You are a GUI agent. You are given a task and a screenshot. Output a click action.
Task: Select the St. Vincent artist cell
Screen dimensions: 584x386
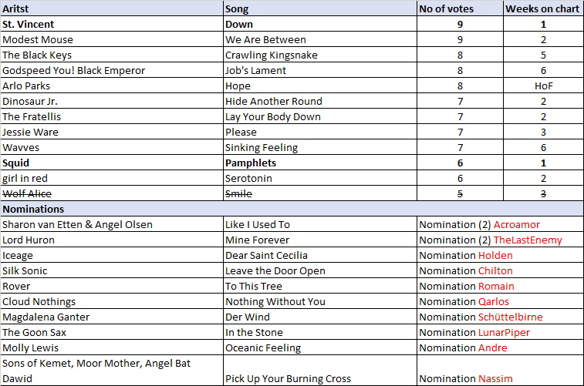[x=112, y=24]
